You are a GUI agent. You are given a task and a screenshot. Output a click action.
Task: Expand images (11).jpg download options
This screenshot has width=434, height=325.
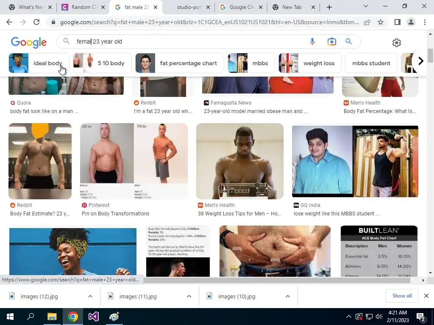[x=189, y=296]
